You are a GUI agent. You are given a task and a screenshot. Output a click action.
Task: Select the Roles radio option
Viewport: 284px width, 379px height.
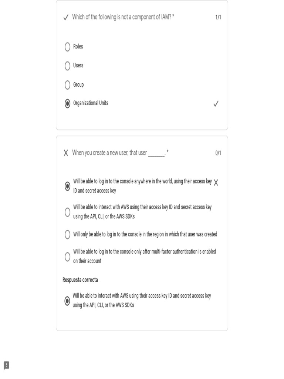click(67, 47)
